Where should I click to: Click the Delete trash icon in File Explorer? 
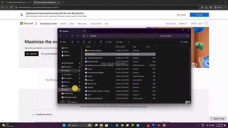tap(101, 42)
